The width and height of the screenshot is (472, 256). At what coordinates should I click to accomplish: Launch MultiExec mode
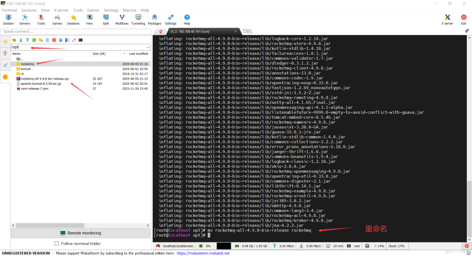click(122, 19)
